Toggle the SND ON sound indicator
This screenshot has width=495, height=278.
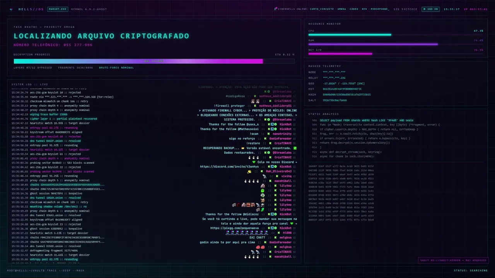tap(430, 9)
